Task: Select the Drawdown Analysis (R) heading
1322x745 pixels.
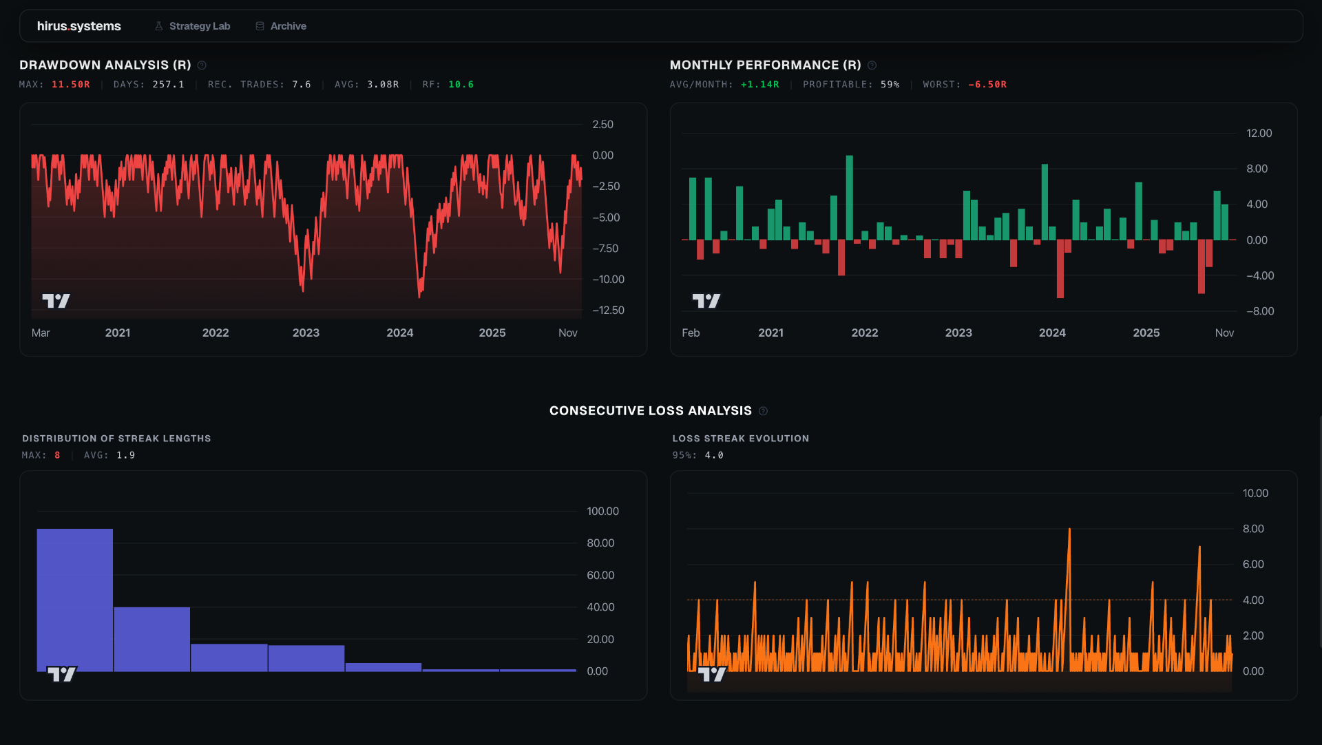Action: (x=105, y=65)
